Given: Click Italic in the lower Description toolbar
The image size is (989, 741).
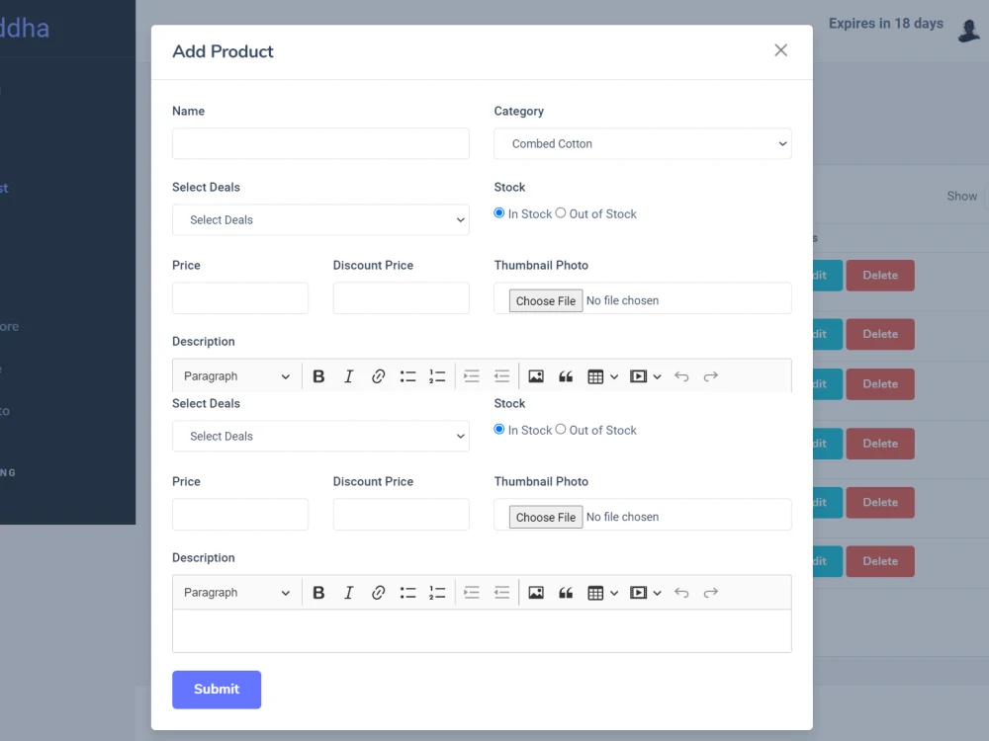Looking at the screenshot, I should [348, 592].
